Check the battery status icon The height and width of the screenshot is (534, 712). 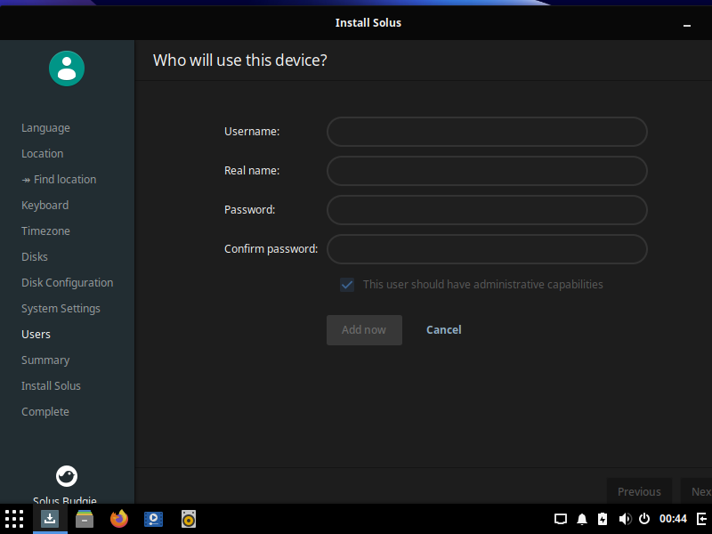(x=603, y=519)
